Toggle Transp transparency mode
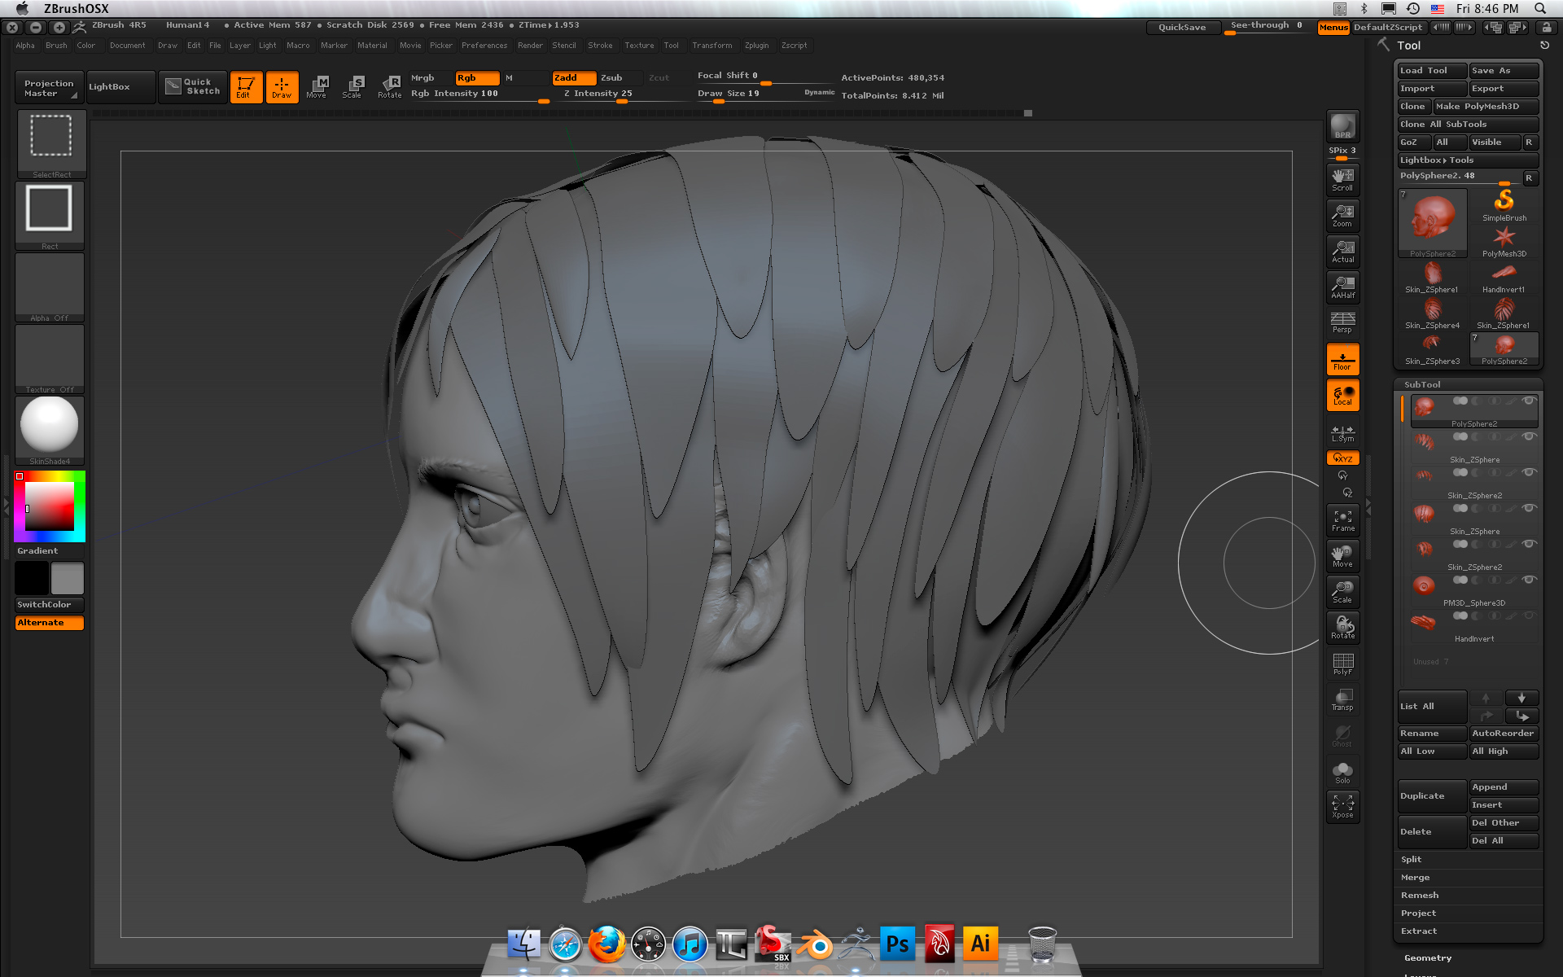This screenshot has height=977, width=1563. 1342,699
